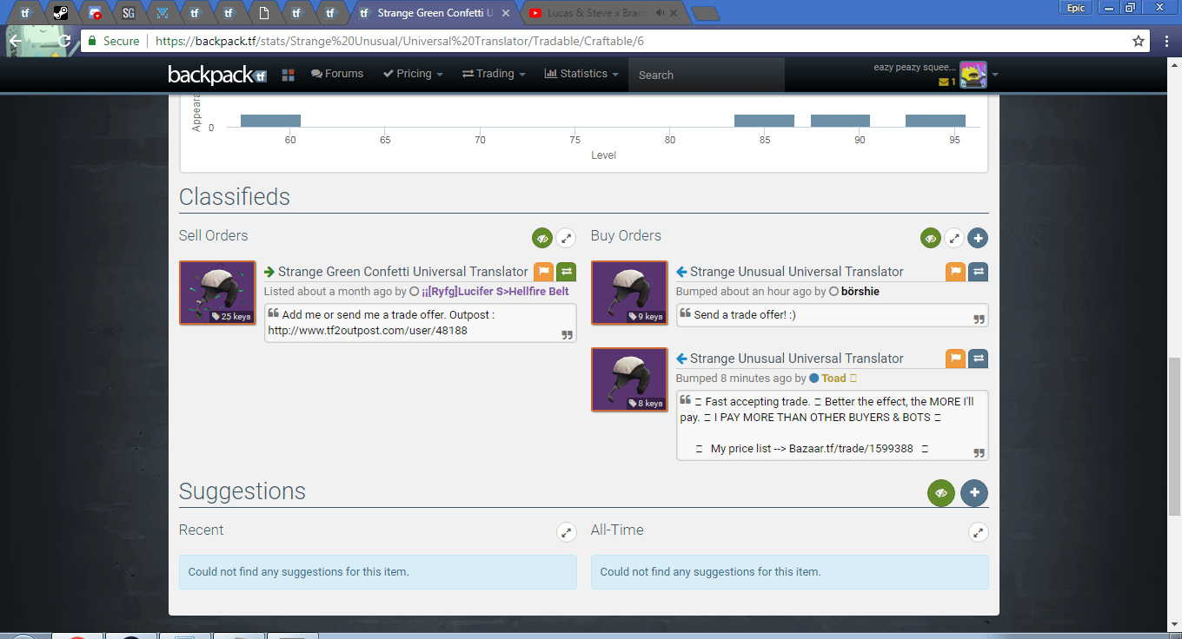Expand the Buy Orders panel
1182x639 pixels.
[x=954, y=238]
